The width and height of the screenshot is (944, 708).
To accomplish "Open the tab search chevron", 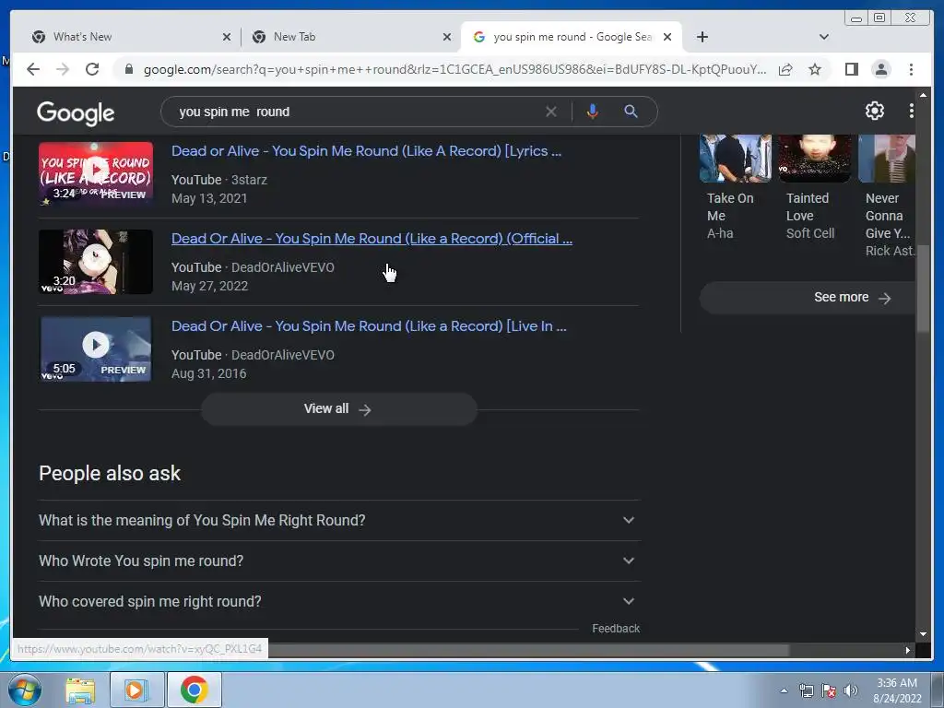I will click(x=823, y=37).
